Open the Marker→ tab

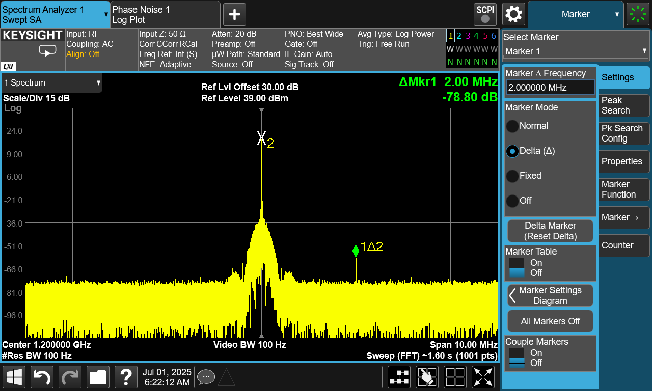[624, 217]
